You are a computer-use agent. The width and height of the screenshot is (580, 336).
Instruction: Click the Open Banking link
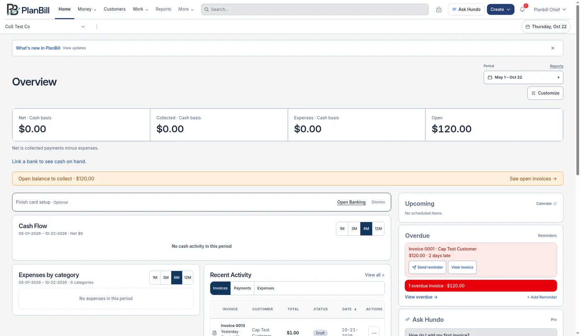(351, 202)
